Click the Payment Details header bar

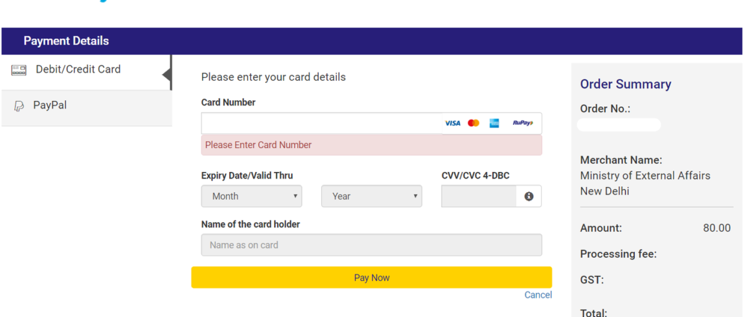pos(372,41)
